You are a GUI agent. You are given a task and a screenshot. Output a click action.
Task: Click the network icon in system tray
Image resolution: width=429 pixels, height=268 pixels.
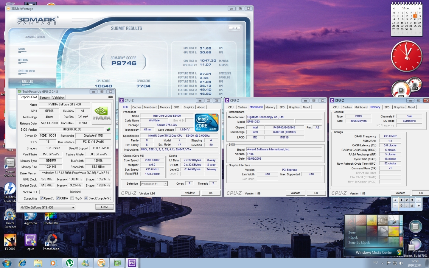pyautogui.click(x=395, y=263)
